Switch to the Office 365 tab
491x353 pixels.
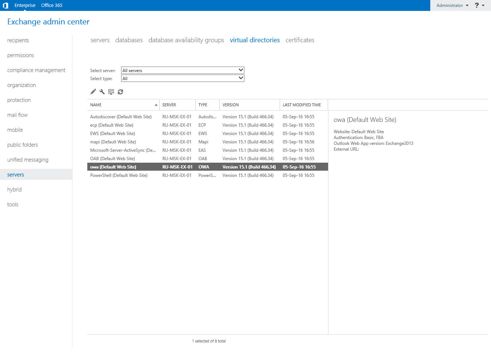pos(52,5)
